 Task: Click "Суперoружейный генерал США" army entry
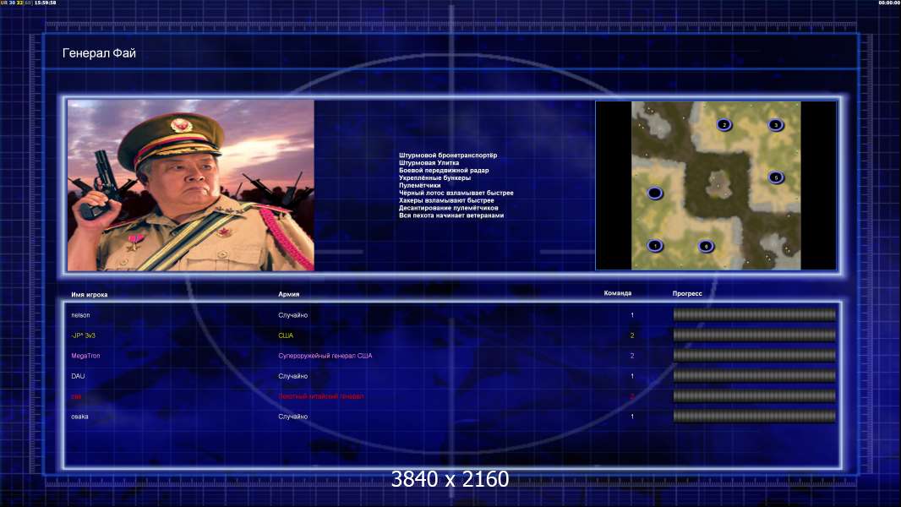(325, 356)
